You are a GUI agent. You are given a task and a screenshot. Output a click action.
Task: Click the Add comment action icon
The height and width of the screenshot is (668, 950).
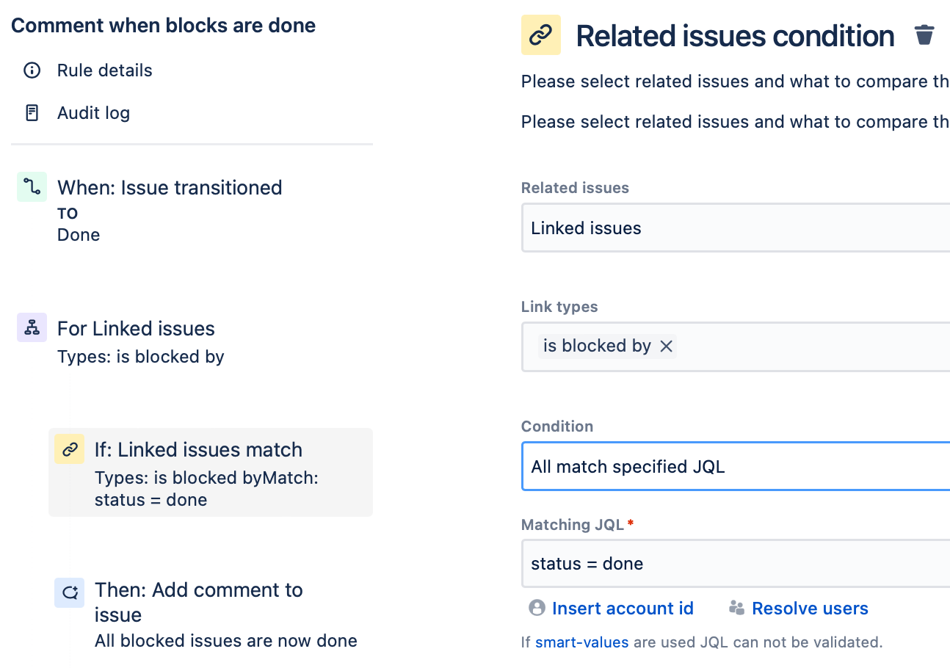69,592
